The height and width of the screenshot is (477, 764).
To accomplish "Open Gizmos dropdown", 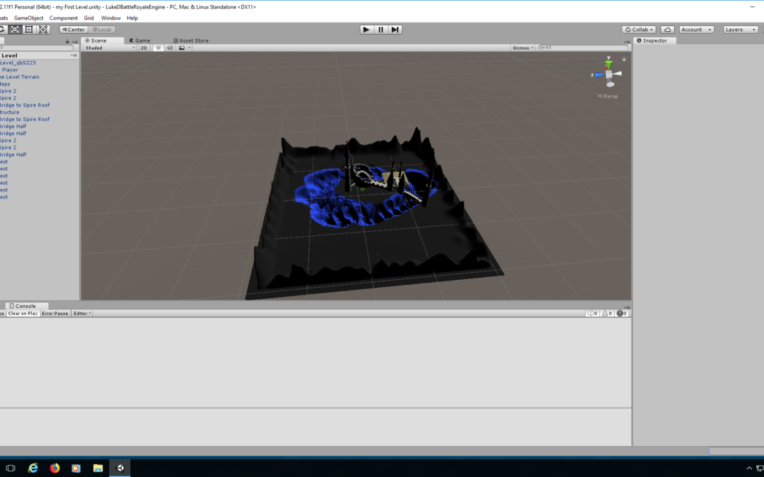I will 523,48.
